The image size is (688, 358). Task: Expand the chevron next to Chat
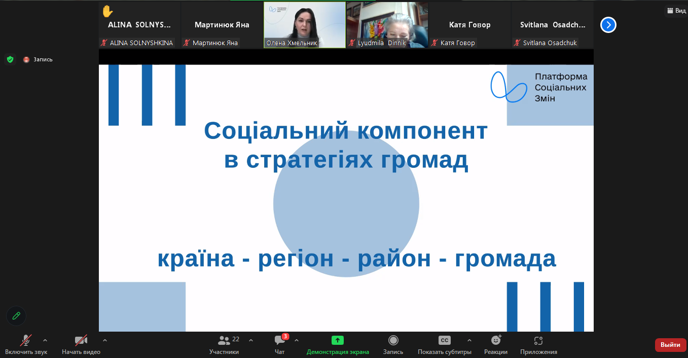[x=297, y=340]
